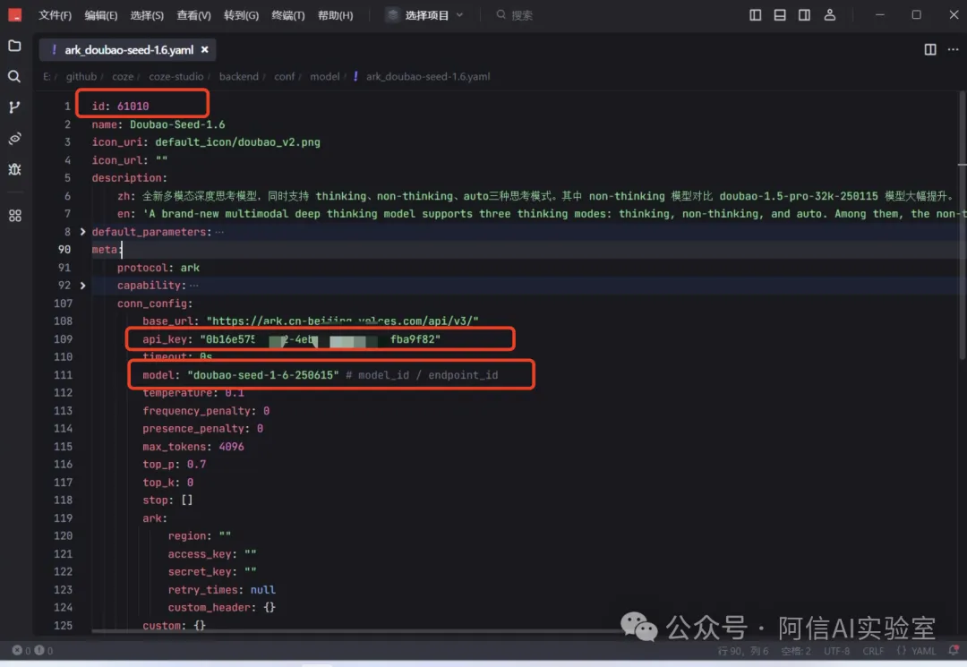Toggle the secondary right sidebar layout
967x667 pixels.
pos(805,15)
